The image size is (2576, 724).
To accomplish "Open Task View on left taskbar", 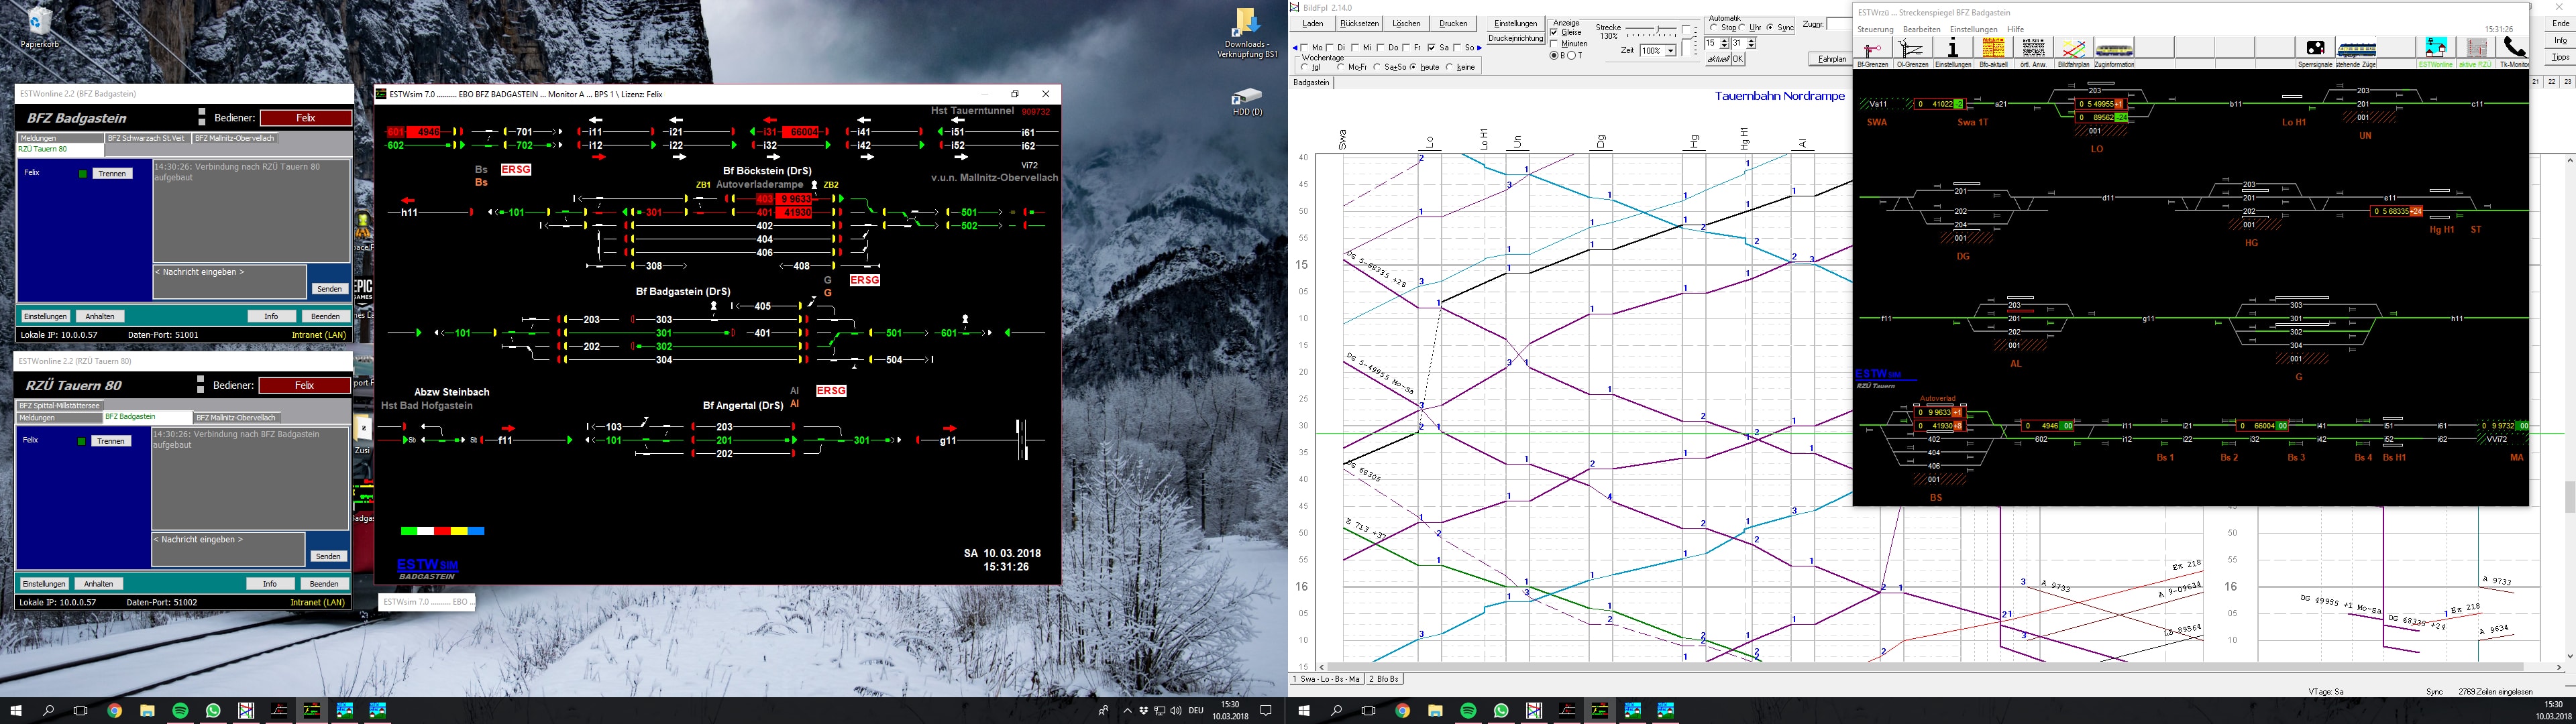I will coord(81,711).
